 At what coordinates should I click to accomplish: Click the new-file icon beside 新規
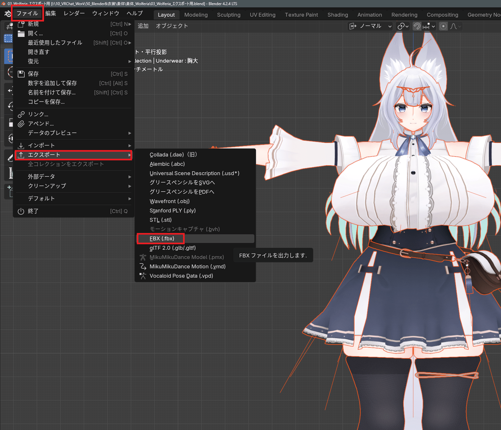pyautogui.click(x=21, y=24)
